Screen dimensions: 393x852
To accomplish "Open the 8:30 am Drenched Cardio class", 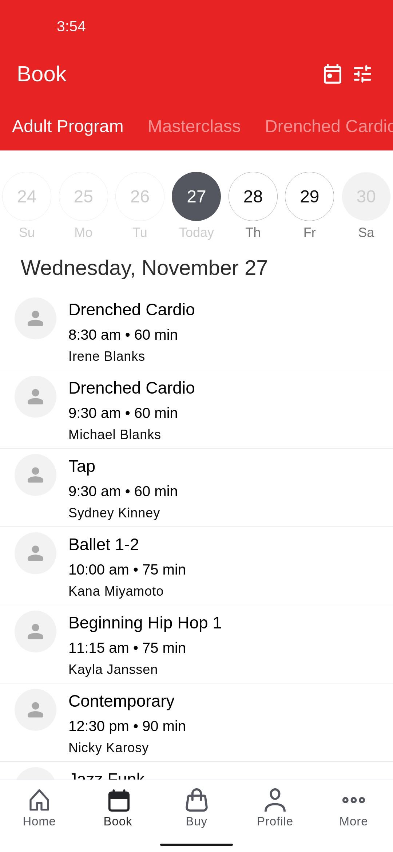I will (196, 331).
